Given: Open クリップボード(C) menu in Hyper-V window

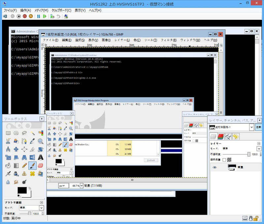Looking at the screenshot, I should coord(61,11).
